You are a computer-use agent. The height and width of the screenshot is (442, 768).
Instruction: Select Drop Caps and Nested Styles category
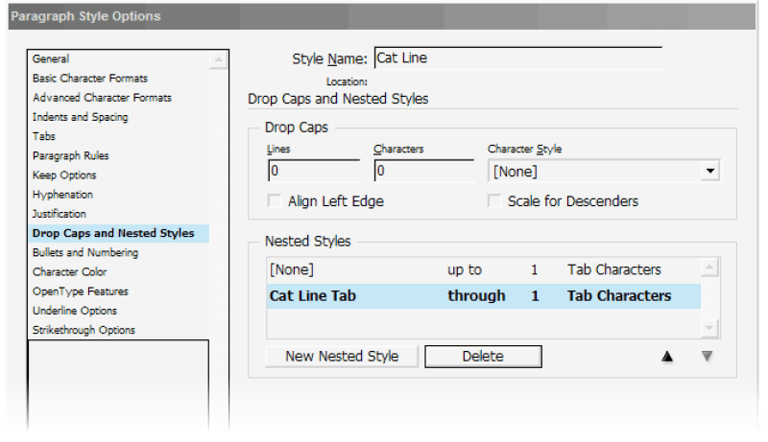pos(119,233)
